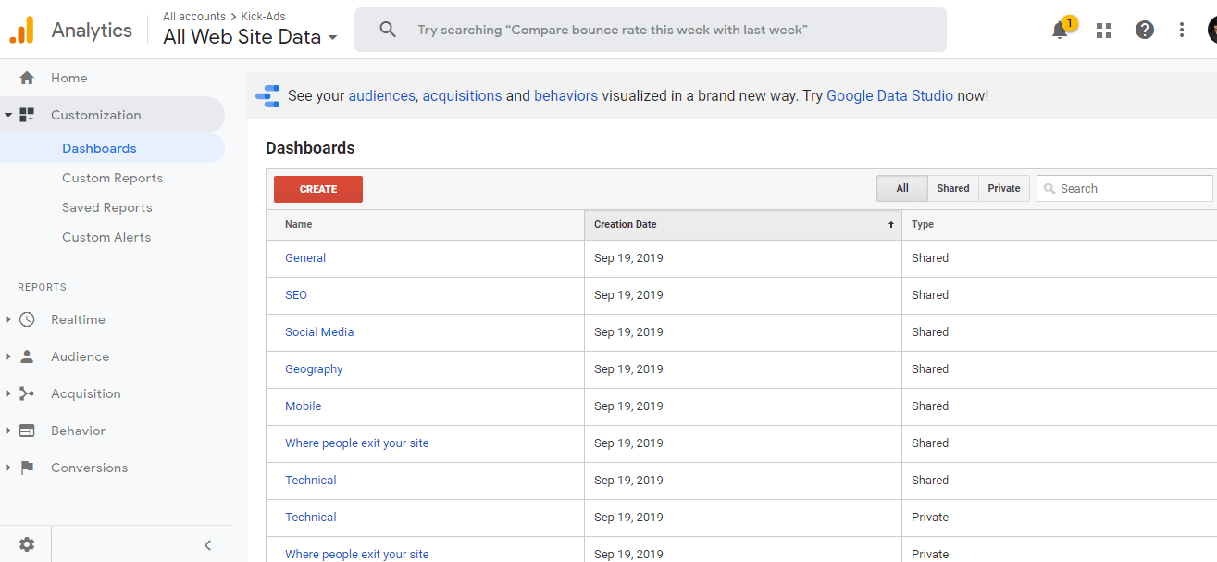Click the Google Data Studio link

point(889,95)
